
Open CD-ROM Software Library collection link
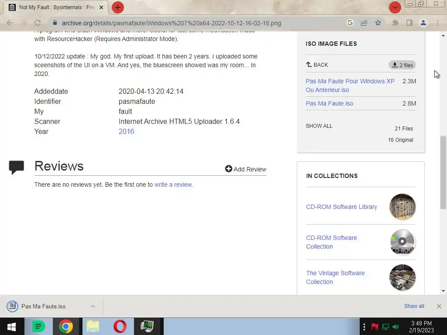(341, 207)
